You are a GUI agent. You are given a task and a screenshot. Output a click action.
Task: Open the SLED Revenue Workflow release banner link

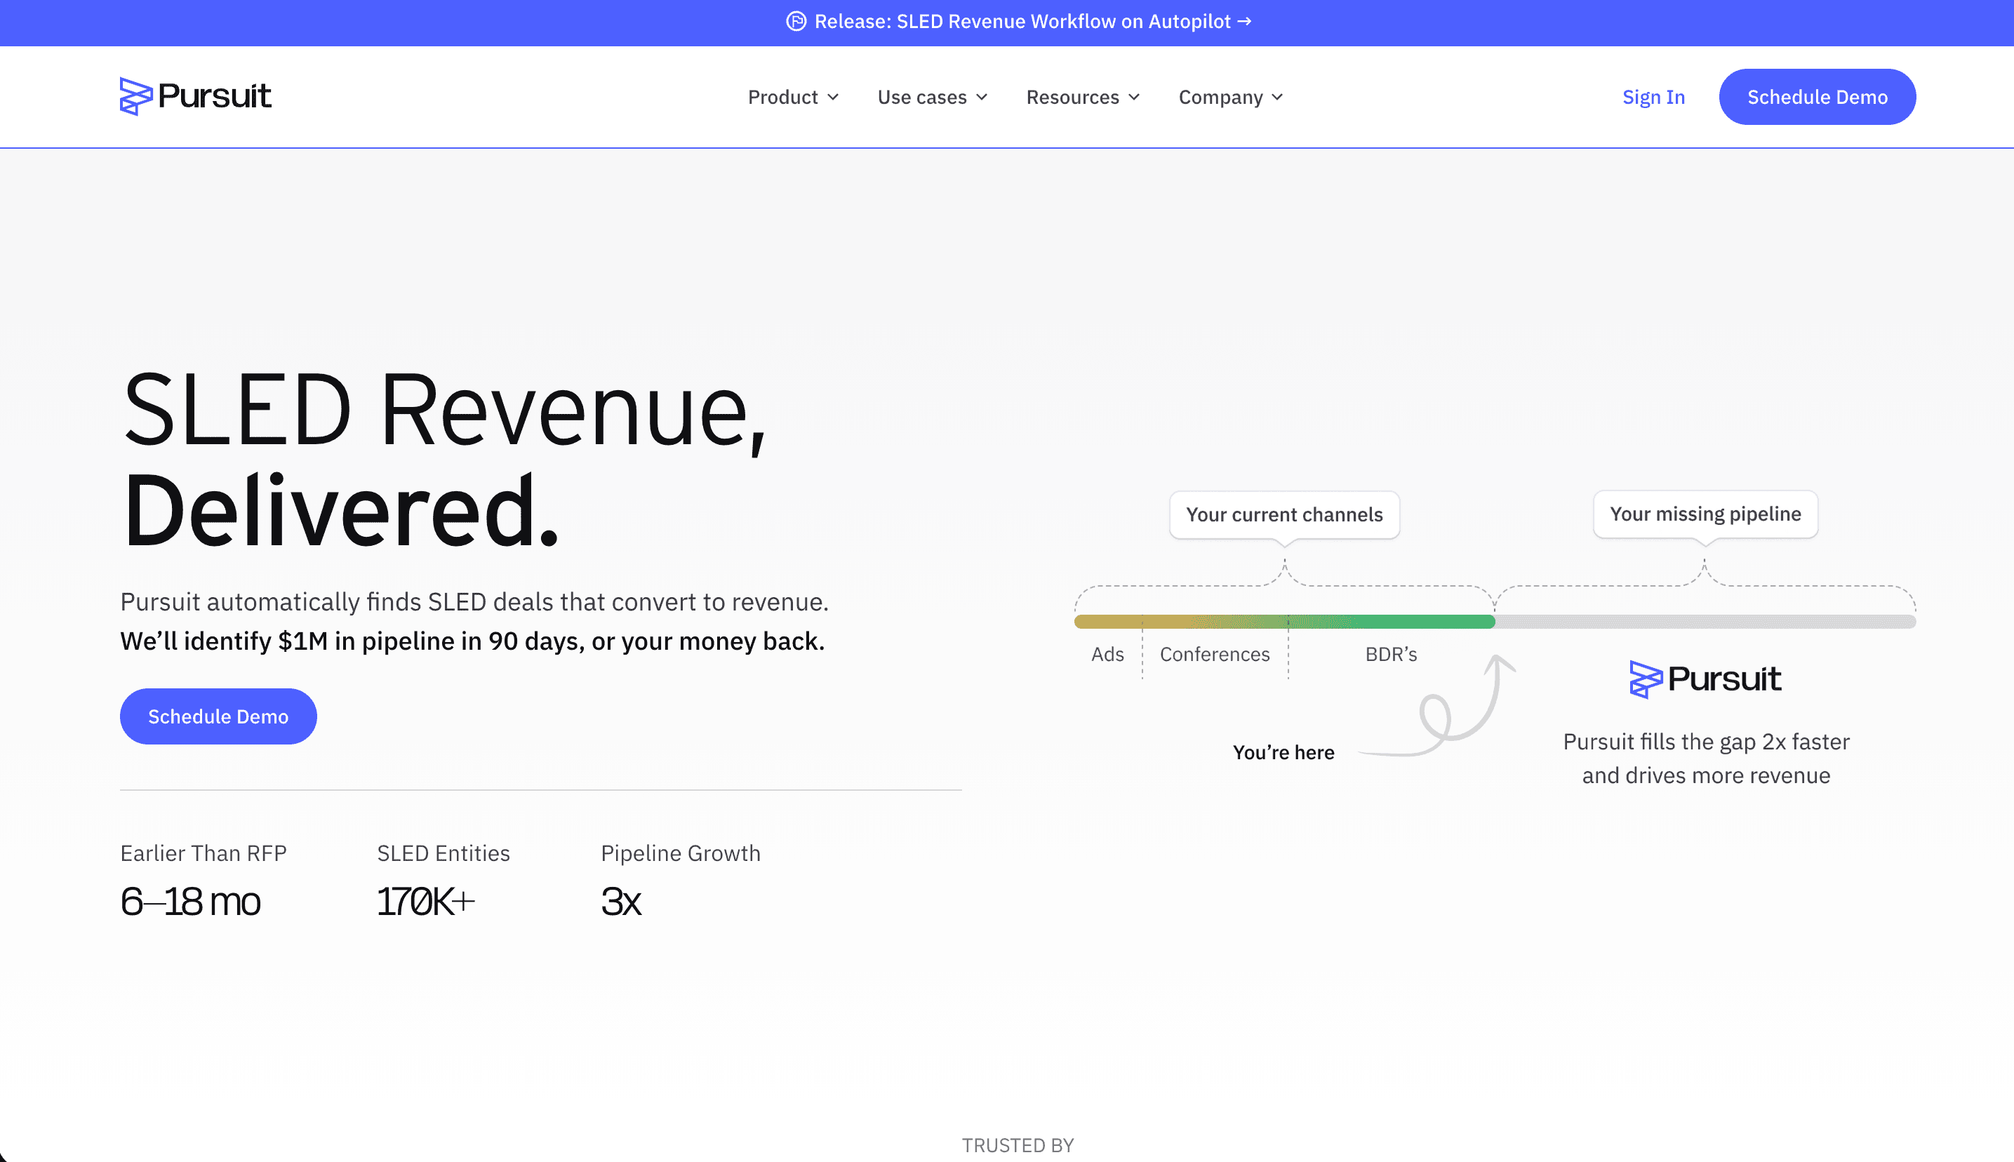[x=1018, y=22]
